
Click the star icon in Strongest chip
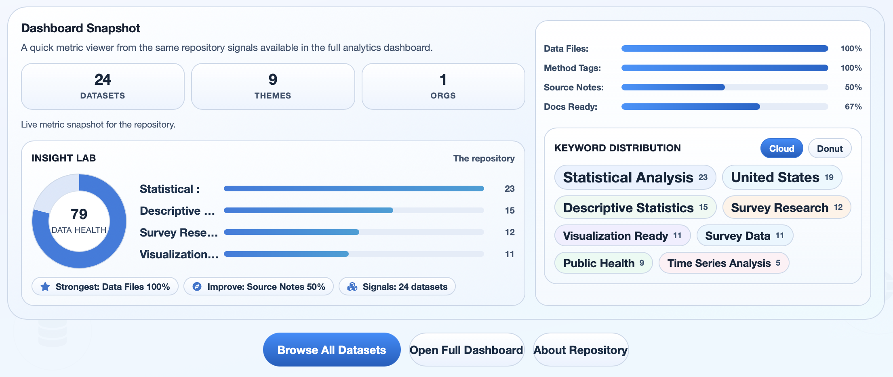point(45,287)
